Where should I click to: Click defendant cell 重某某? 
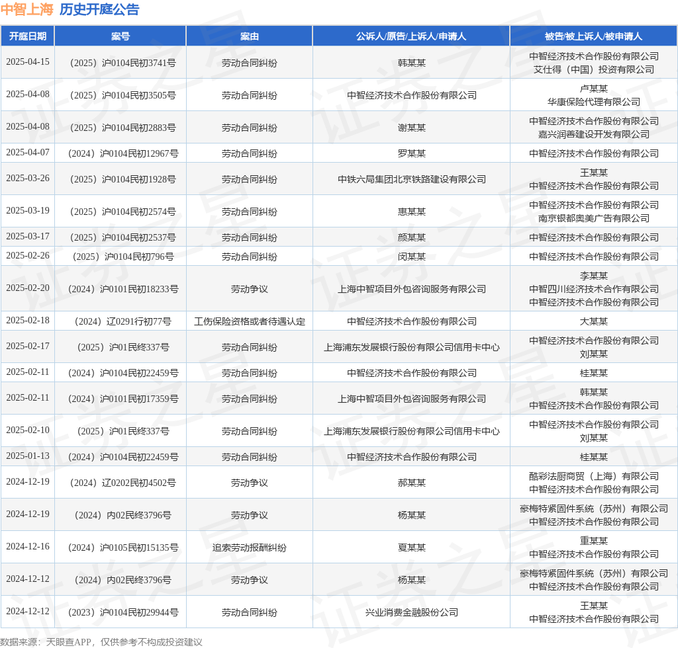point(594,541)
